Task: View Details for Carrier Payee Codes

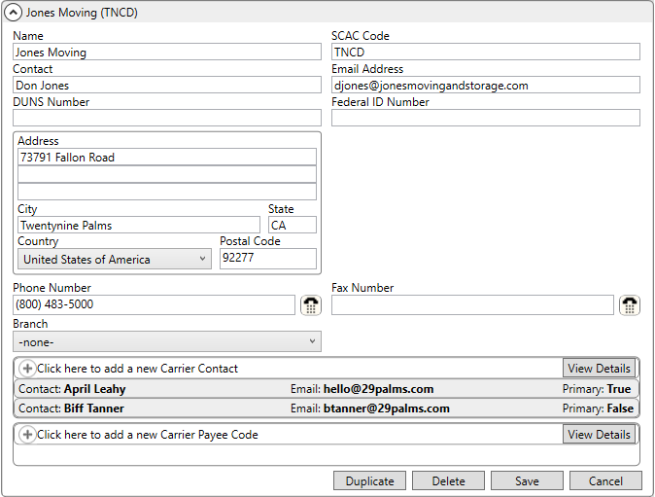Action: coord(599,435)
